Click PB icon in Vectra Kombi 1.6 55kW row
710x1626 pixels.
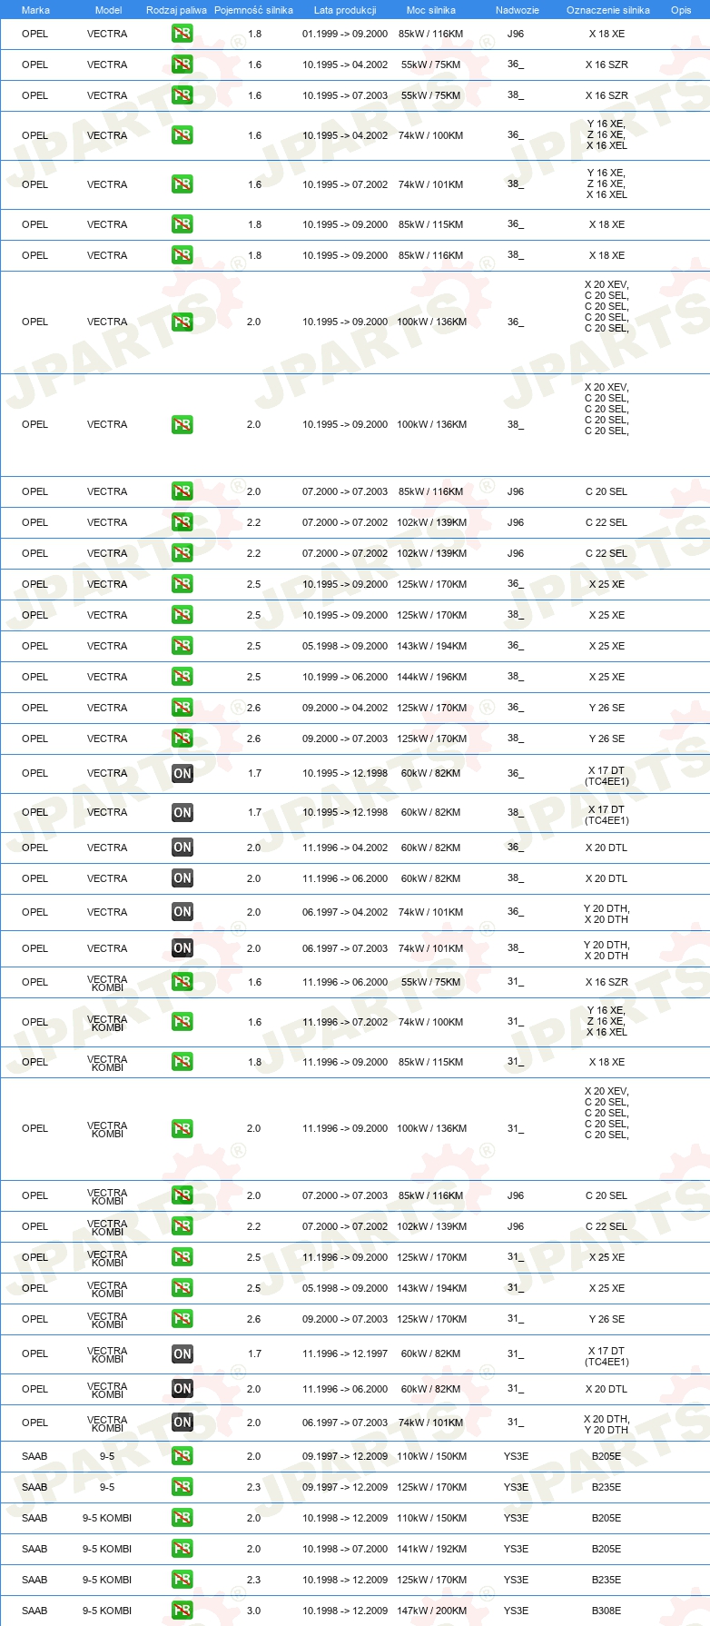[x=182, y=982]
